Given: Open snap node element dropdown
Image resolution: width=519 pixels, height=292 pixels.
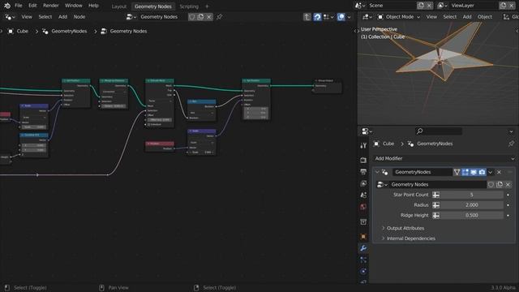Looking at the screenshot, I should pos(328,17).
